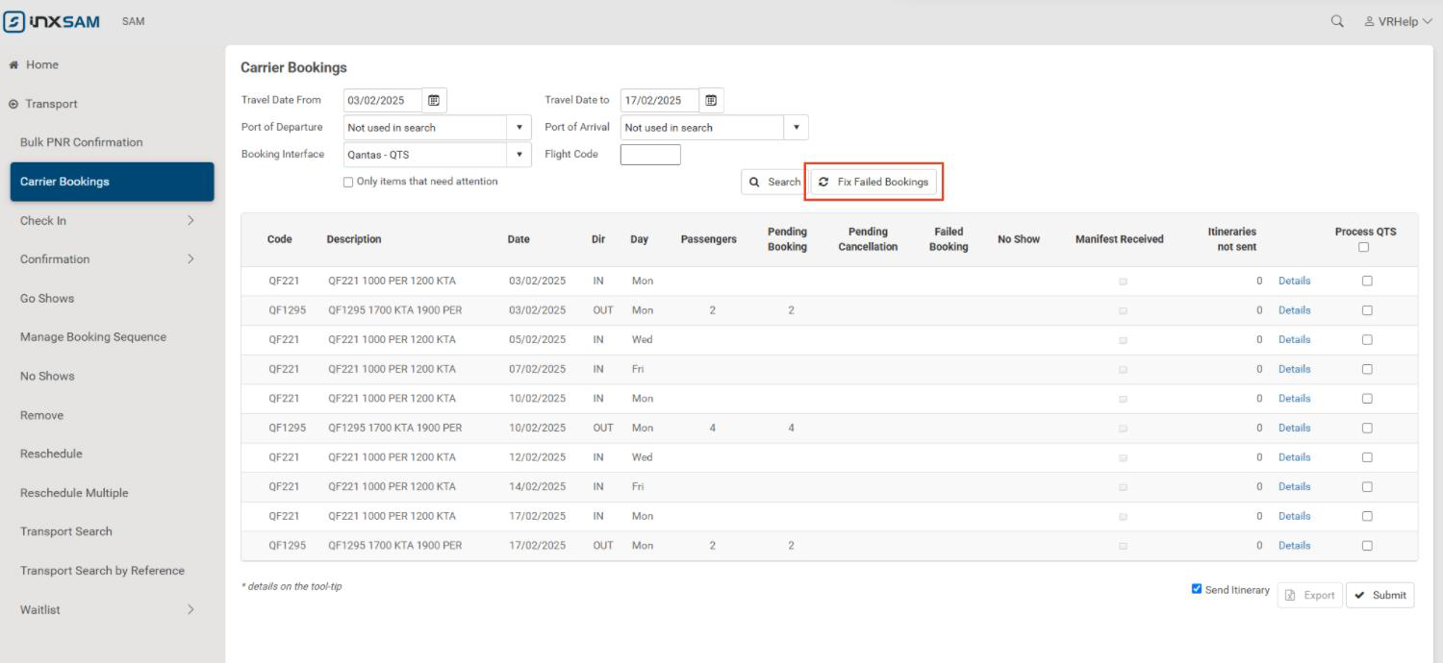Open Details for QF1295 on 10/02/2025
Image resolution: width=1443 pixels, height=663 pixels.
click(x=1294, y=428)
